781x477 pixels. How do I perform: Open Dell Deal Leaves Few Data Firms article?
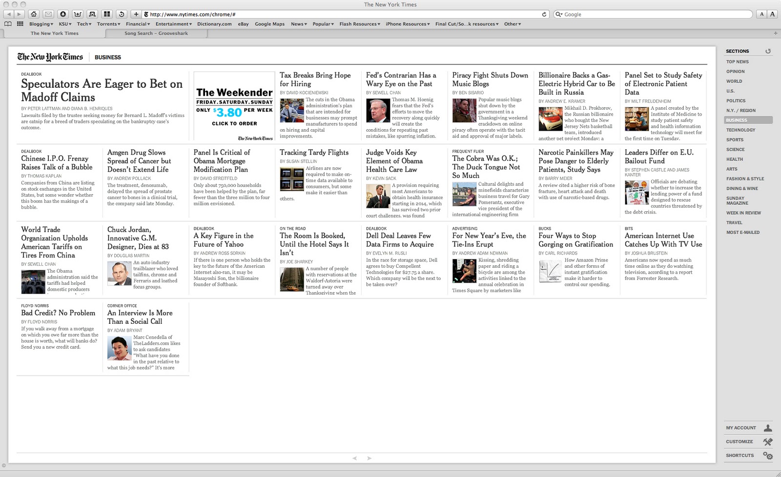pos(400,240)
